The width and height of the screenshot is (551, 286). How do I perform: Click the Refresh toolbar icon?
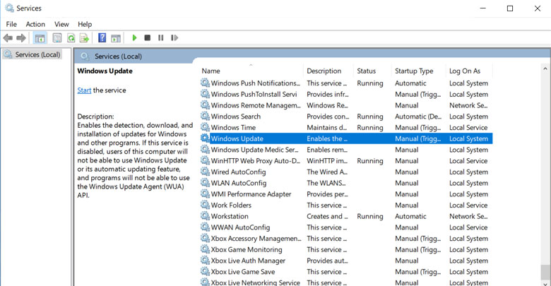(x=71, y=38)
